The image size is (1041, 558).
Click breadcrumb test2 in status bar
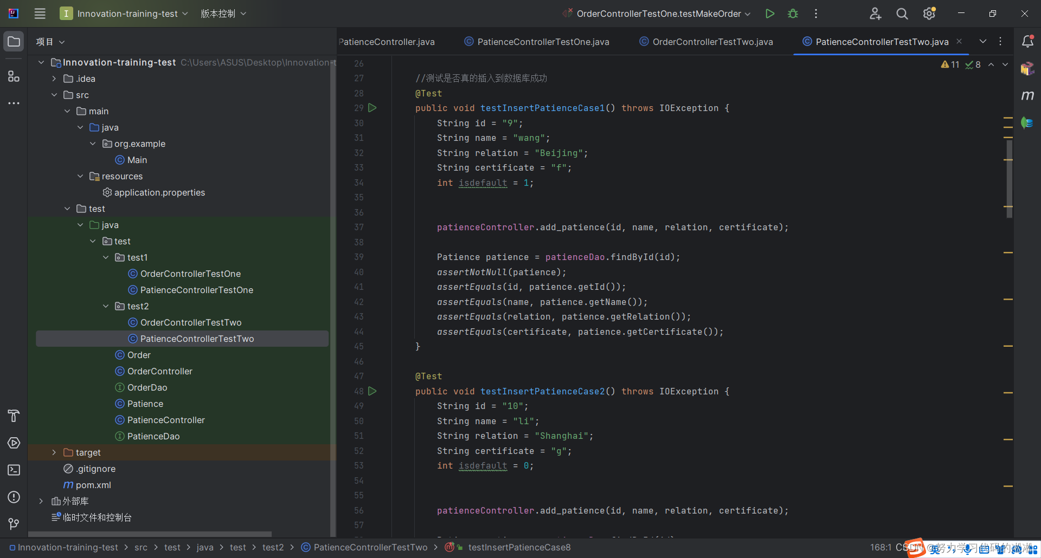[x=273, y=547]
